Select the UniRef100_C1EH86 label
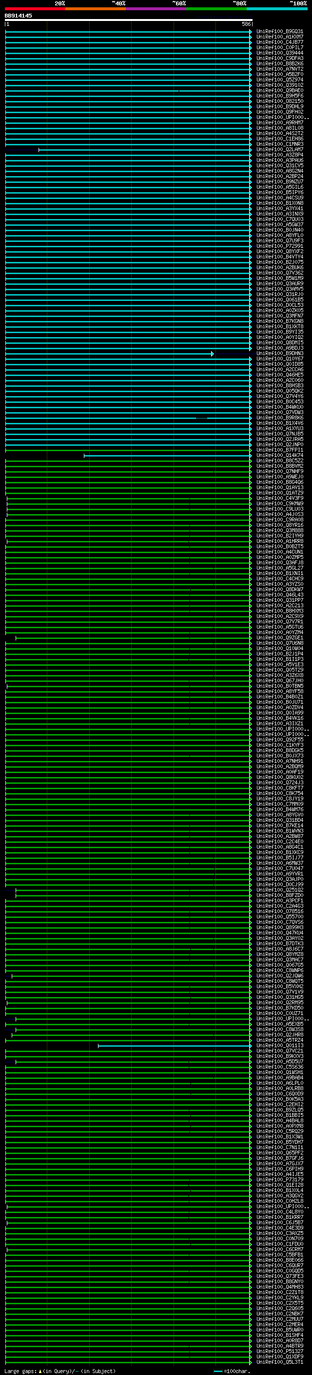 280,139
